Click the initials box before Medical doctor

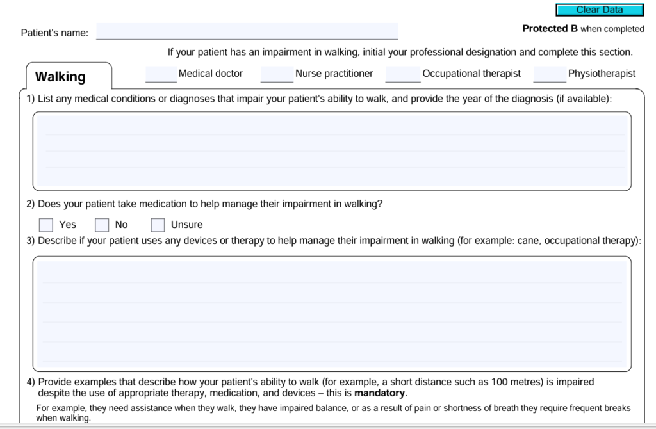(161, 75)
